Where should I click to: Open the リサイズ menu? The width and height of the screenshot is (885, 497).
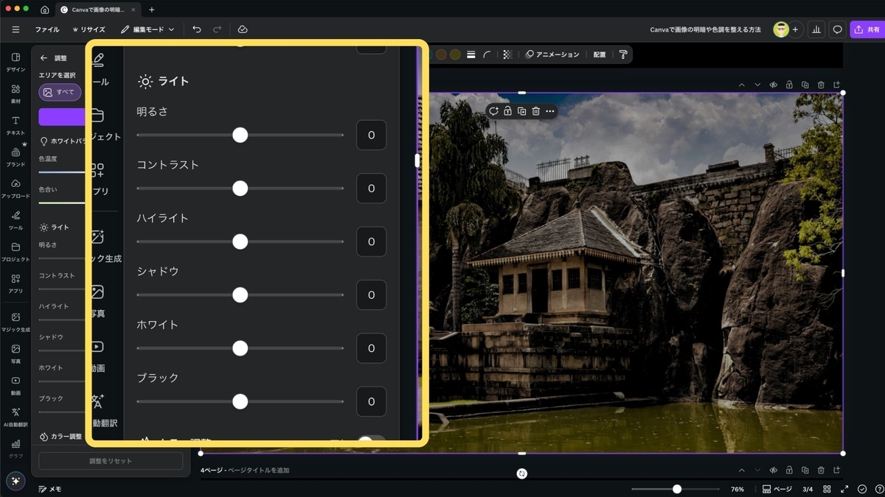click(88, 29)
